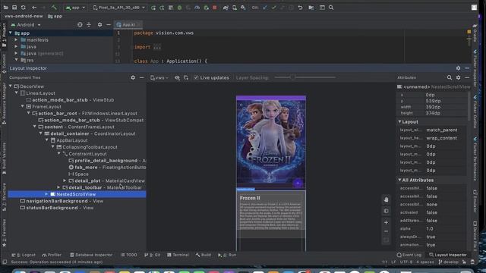Click the green Debug bug icon
This screenshot has width=486, height=273.
[x=179, y=8]
